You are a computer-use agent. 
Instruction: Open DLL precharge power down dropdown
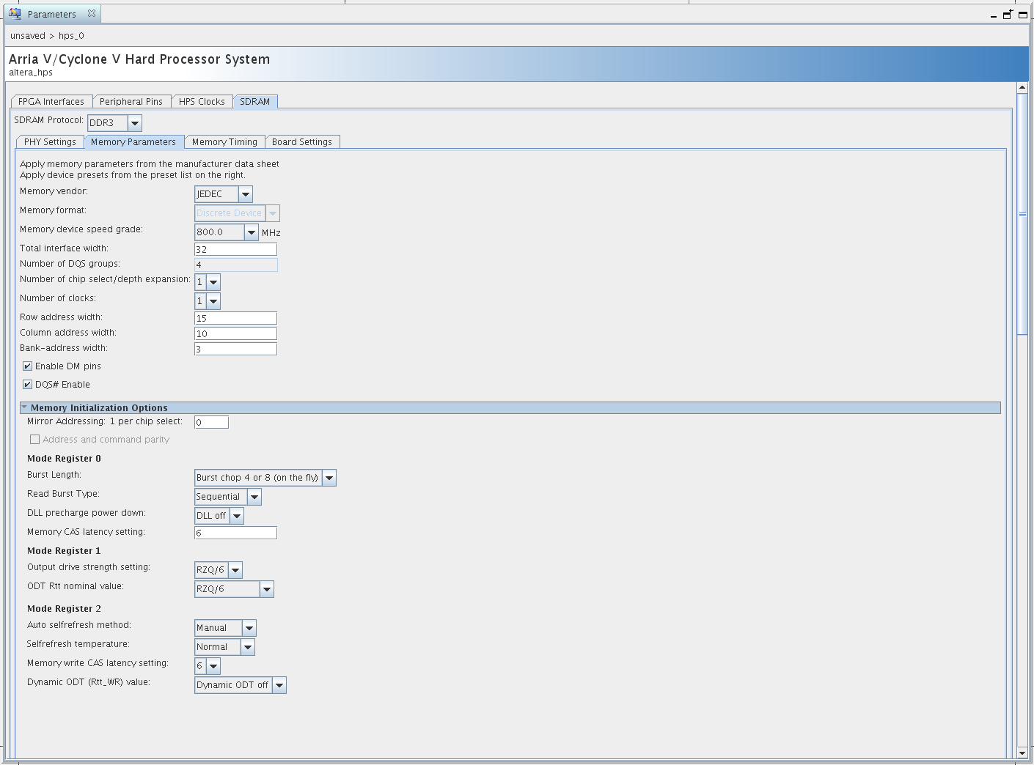(x=237, y=516)
